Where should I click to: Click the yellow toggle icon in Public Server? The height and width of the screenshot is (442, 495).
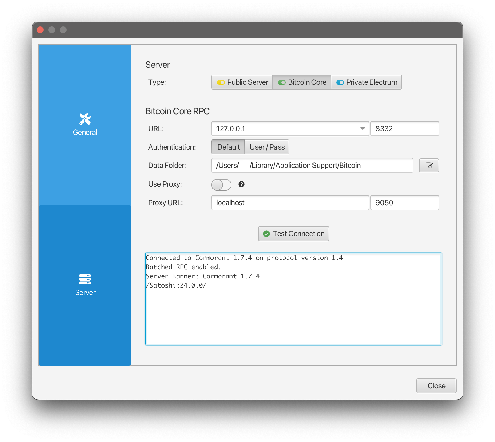click(x=220, y=82)
